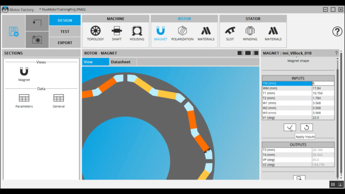Reset inputs with circular arrow button

tap(306, 128)
